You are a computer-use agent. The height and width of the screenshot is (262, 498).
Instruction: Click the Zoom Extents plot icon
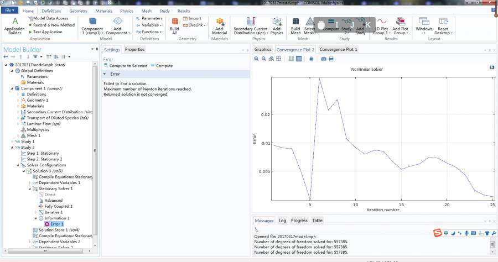point(278,59)
